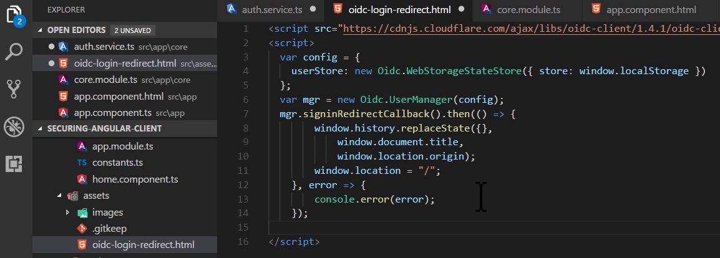Screen dimensions: 720x258
Task: Click HTML5 icon of oidc-login-redirect.html in tree
Action: pos(82,245)
